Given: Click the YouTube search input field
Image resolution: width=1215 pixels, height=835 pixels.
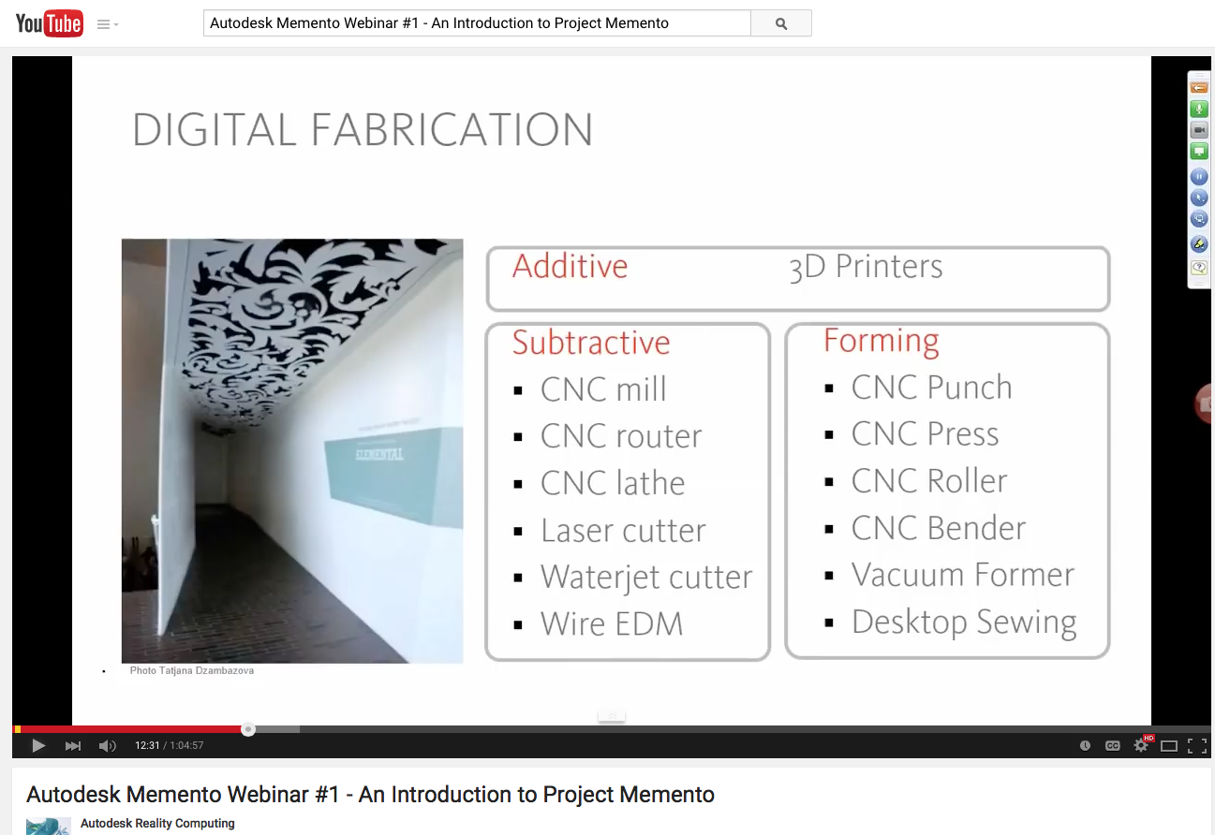Looking at the screenshot, I should coord(476,23).
